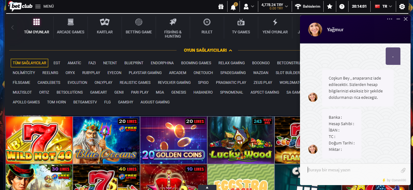Select the FISHING & HUNTING category
Viewport: 413px width, 190px height.
pos(173,28)
